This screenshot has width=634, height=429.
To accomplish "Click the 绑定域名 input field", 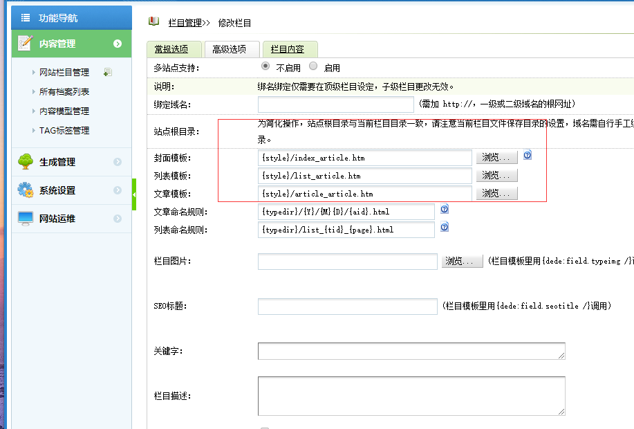I will pyautogui.click(x=335, y=104).
